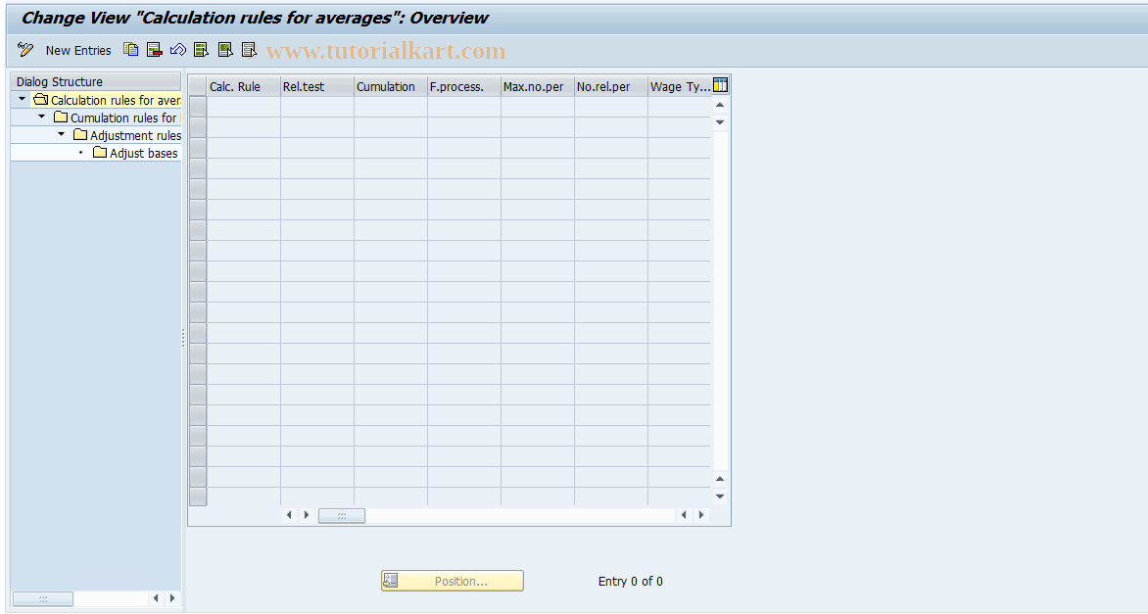Click the No.rel.per column header
The image size is (1148, 614).
point(610,86)
